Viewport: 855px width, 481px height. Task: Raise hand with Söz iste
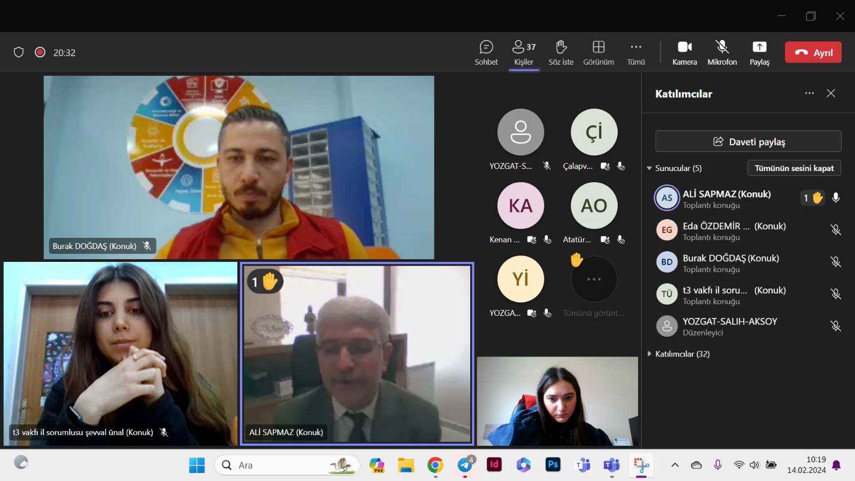click(561, 53)
